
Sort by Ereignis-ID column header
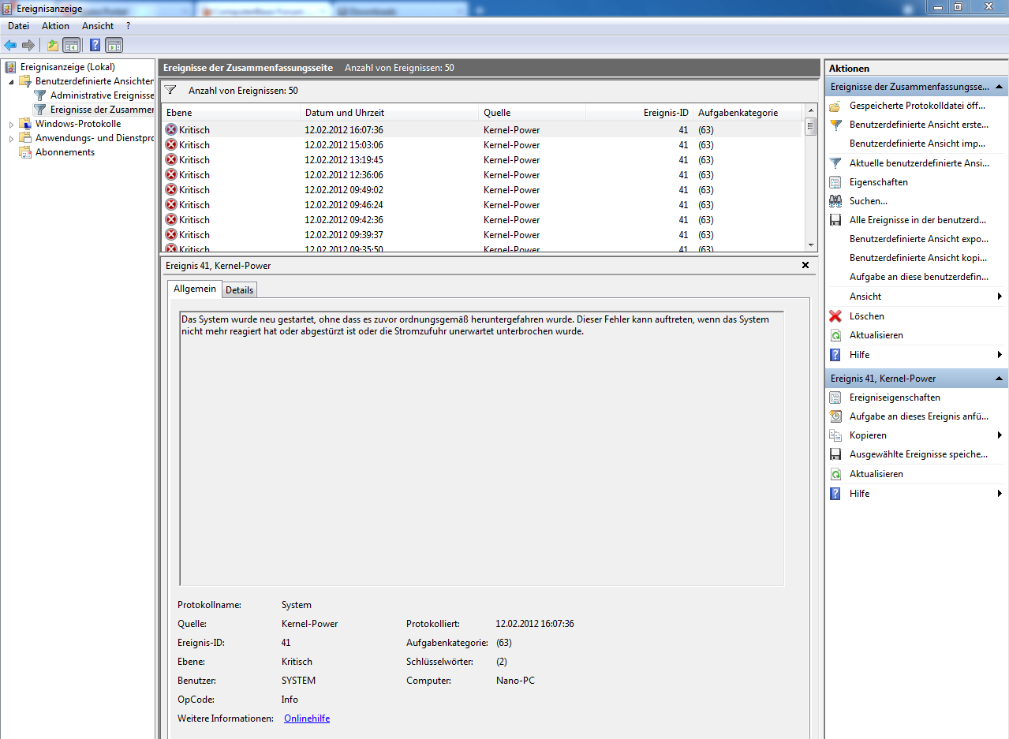(x=639, y=113)
